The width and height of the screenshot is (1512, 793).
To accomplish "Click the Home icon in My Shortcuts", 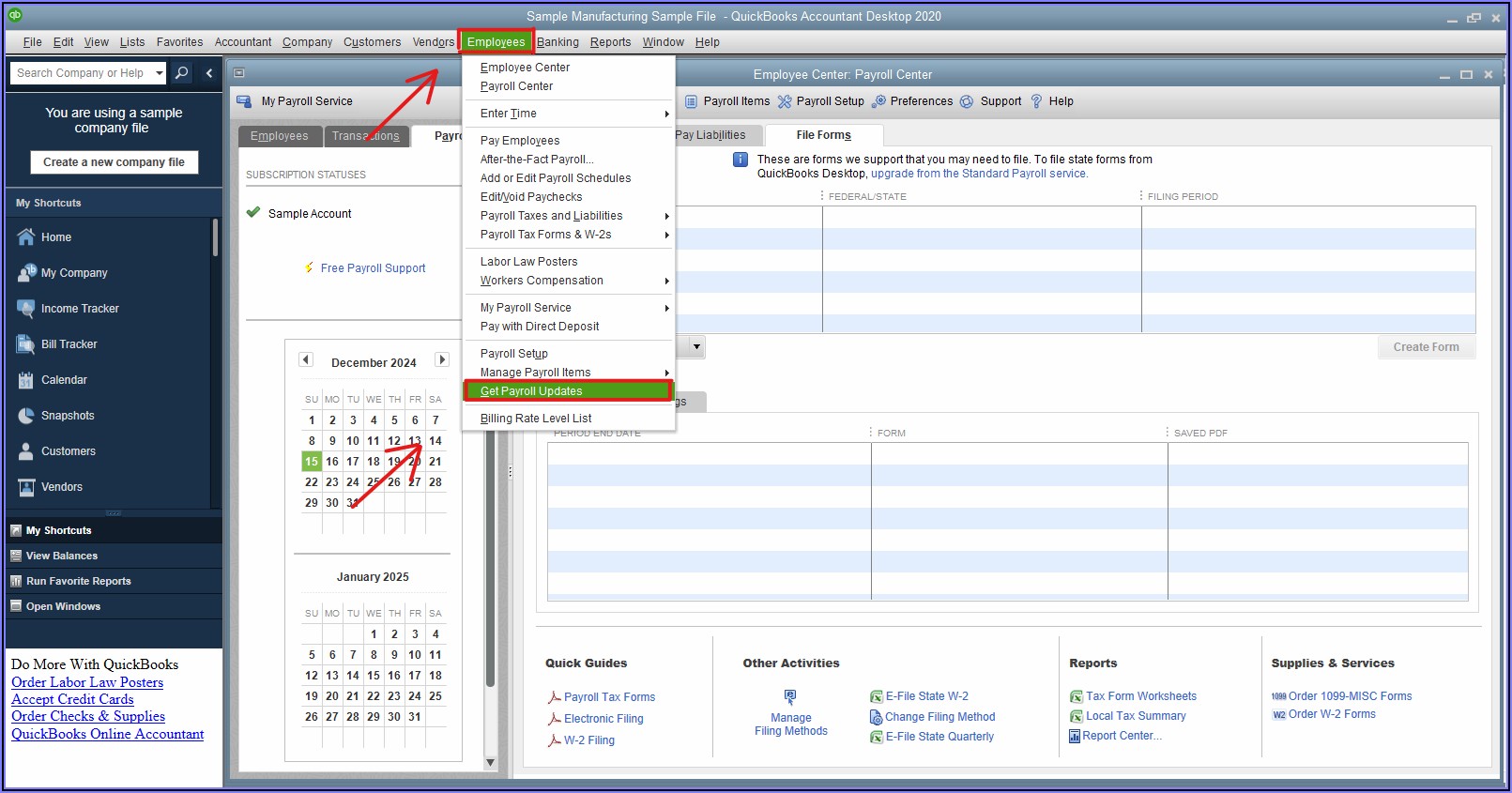I will (26, 237).
